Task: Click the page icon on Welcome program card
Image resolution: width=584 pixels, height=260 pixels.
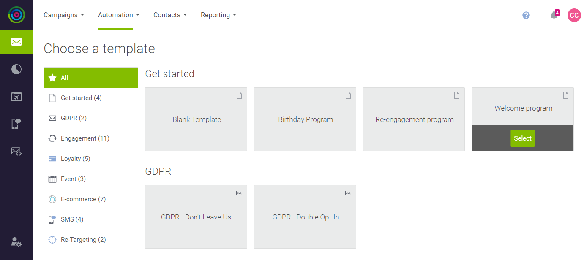Action: [x=566, y=95]
